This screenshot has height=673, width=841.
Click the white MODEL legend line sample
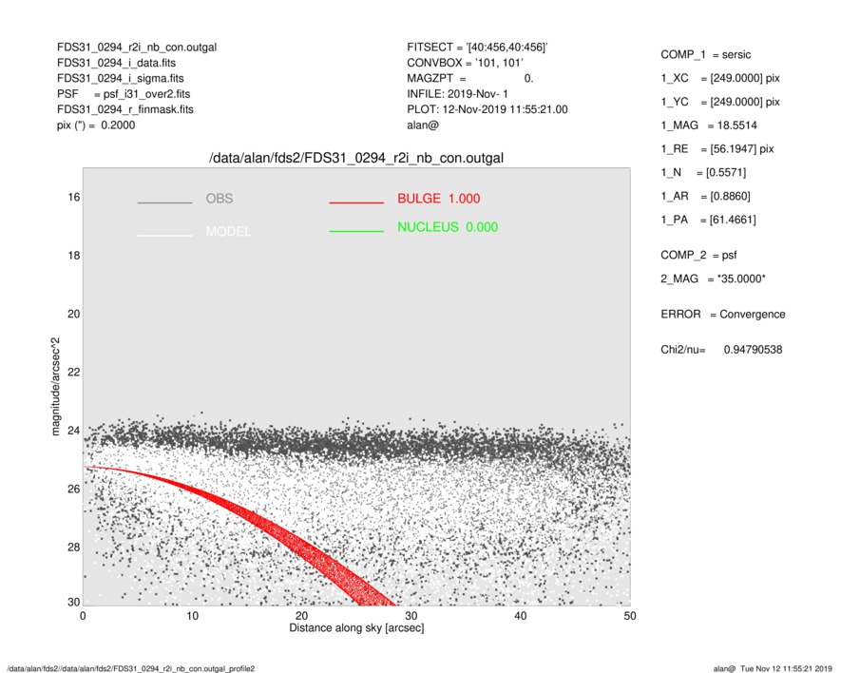pos(164,236)
